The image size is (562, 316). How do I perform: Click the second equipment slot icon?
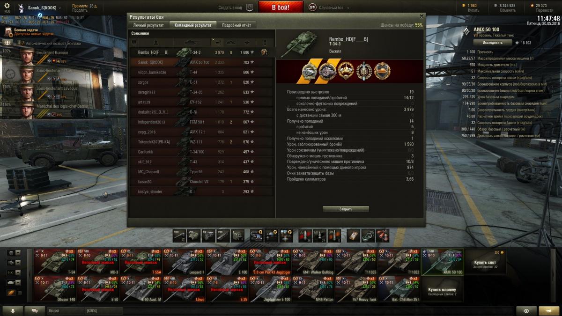[272, 235]
